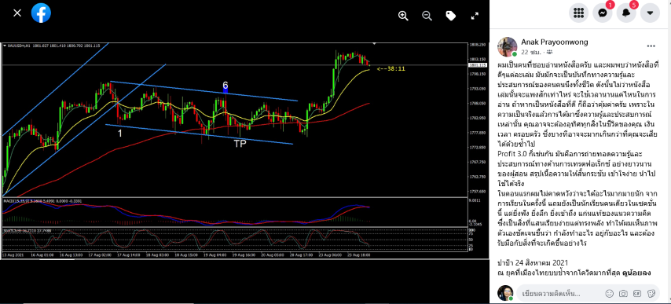Open post options three-dot menu
This screenshot has width=671, height=304.
coord(651,46)
